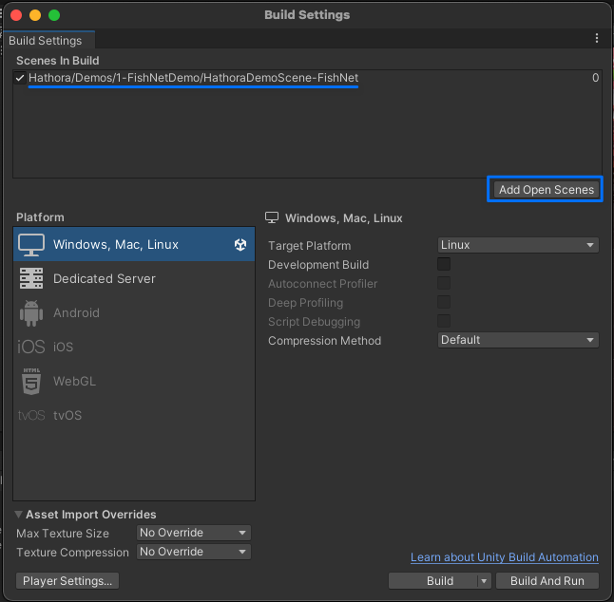Toggle the Autoconnect Profiler checkbox
The width and height of the screenshot is (614, 602).
pyautogui.click(x=444, y=283)
